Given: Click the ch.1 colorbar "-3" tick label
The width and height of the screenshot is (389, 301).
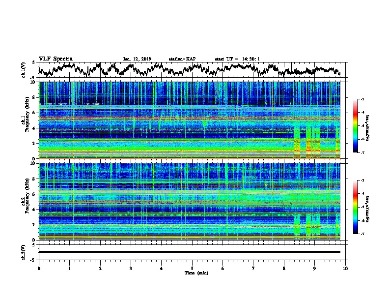Looking at the screenshot, I should click(x=362, y=99).
